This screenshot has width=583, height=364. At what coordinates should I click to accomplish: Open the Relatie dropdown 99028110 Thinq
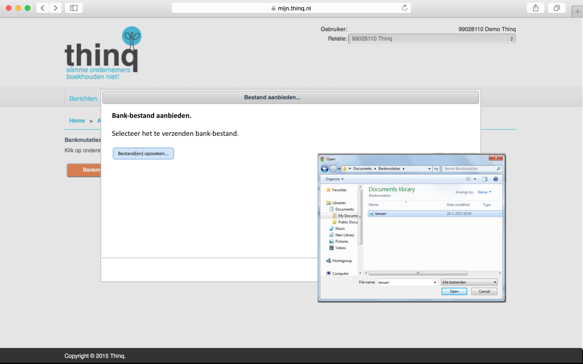click(x=432, y=39)
